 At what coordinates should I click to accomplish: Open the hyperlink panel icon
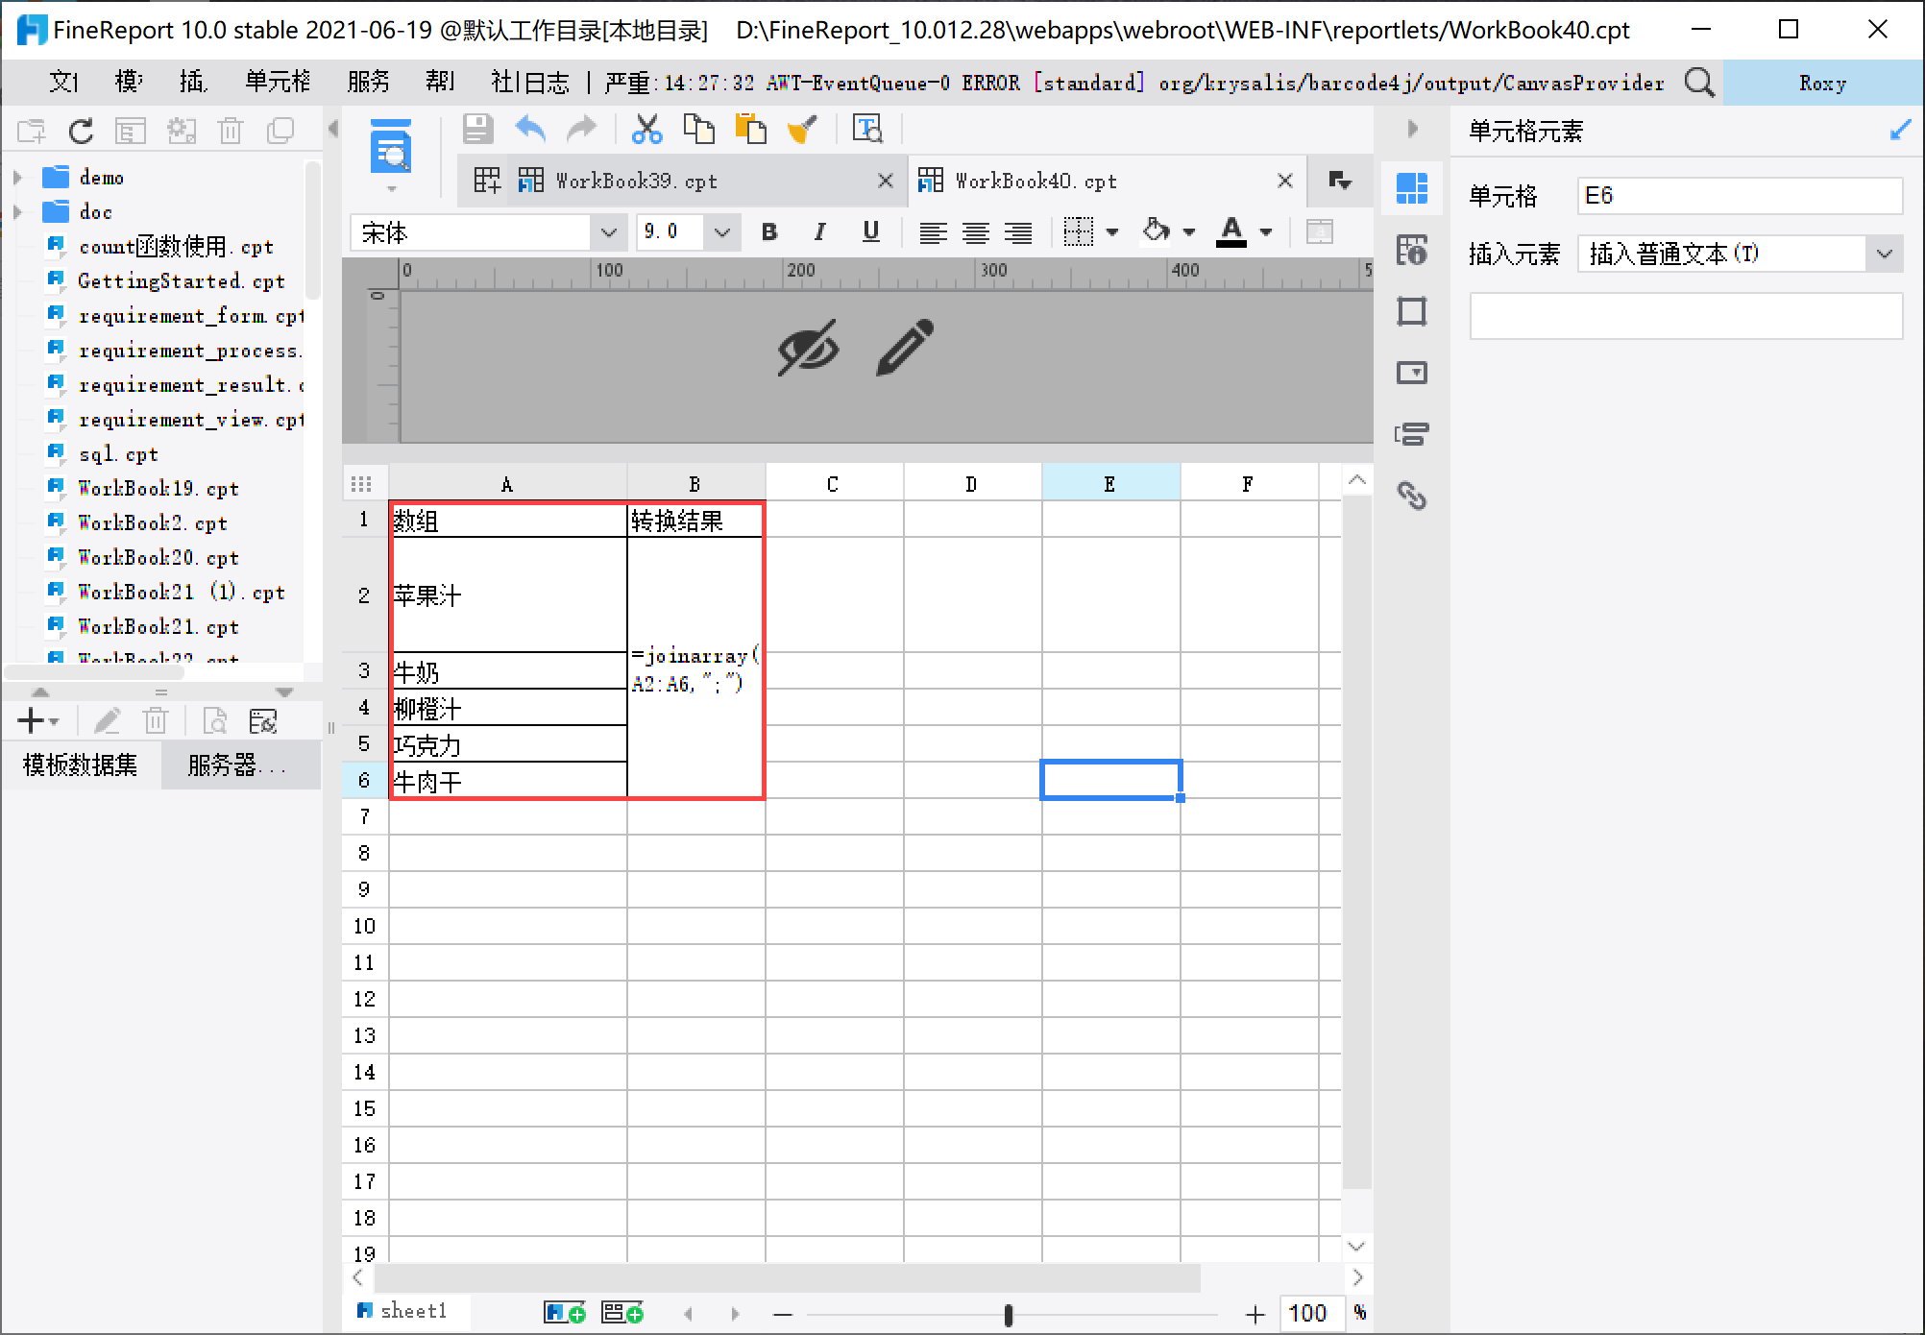[x=1411, y=496]
